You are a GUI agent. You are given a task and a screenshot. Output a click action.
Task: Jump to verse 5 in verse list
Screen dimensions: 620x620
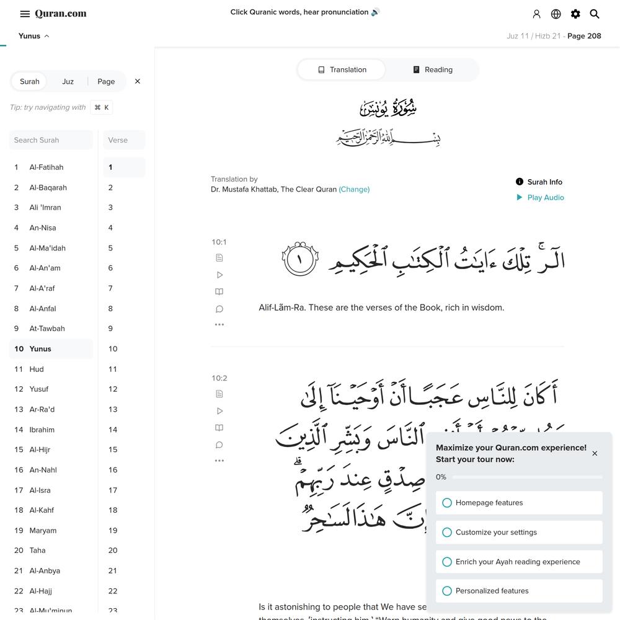(x=124, y=248)
